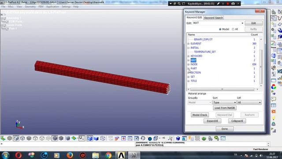Expand the TITLE keyword node
Image resolution: width=282 pixels, height=159 pixels.
(x=189, y=81)
